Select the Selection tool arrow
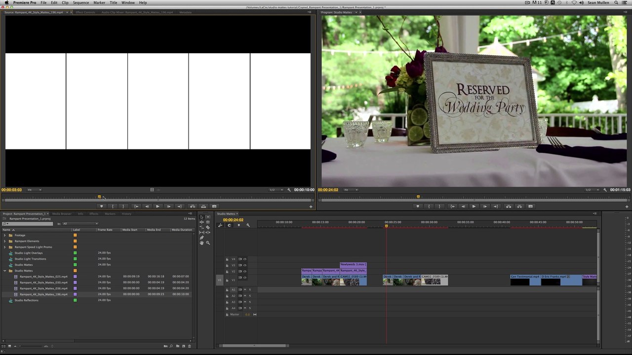This screenshot has width=632, height=355. [201, 217]
